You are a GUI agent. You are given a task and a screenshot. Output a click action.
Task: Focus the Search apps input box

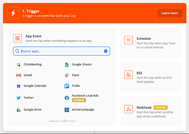tap(62, 51)
